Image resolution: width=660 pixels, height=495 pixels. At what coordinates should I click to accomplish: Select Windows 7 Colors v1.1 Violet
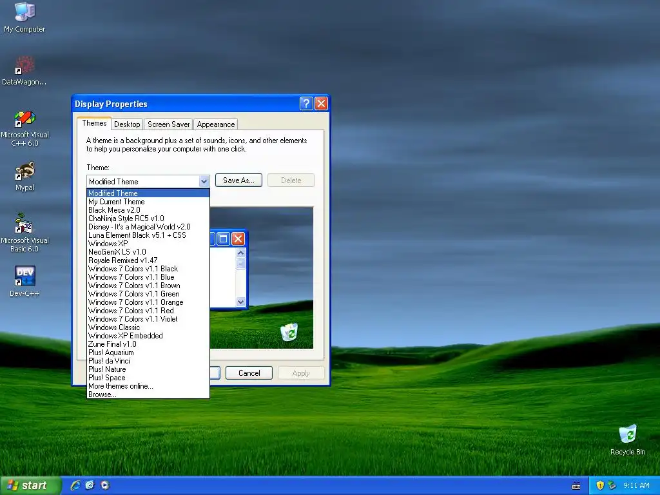coord(148,319)
